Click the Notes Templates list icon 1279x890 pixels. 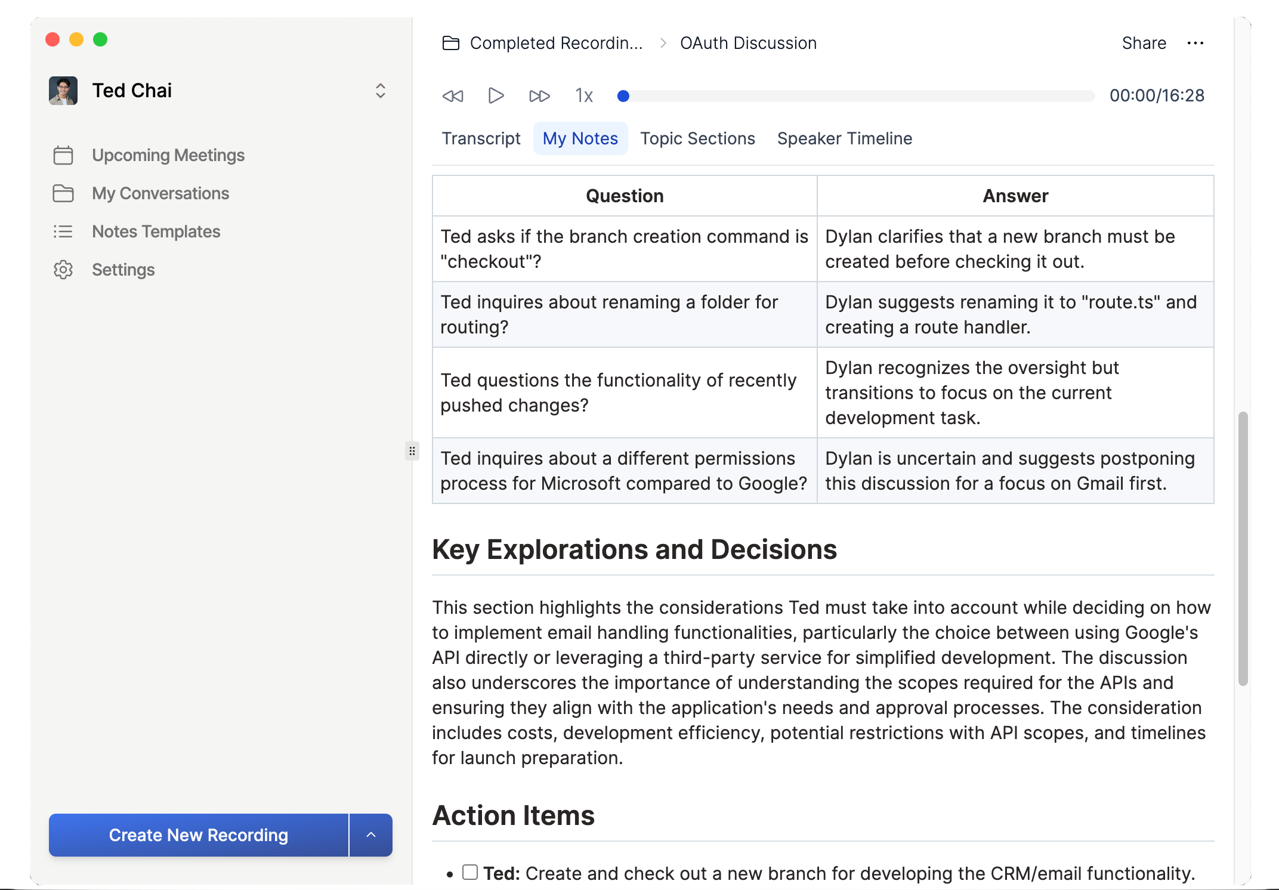[x=63, y=231]
